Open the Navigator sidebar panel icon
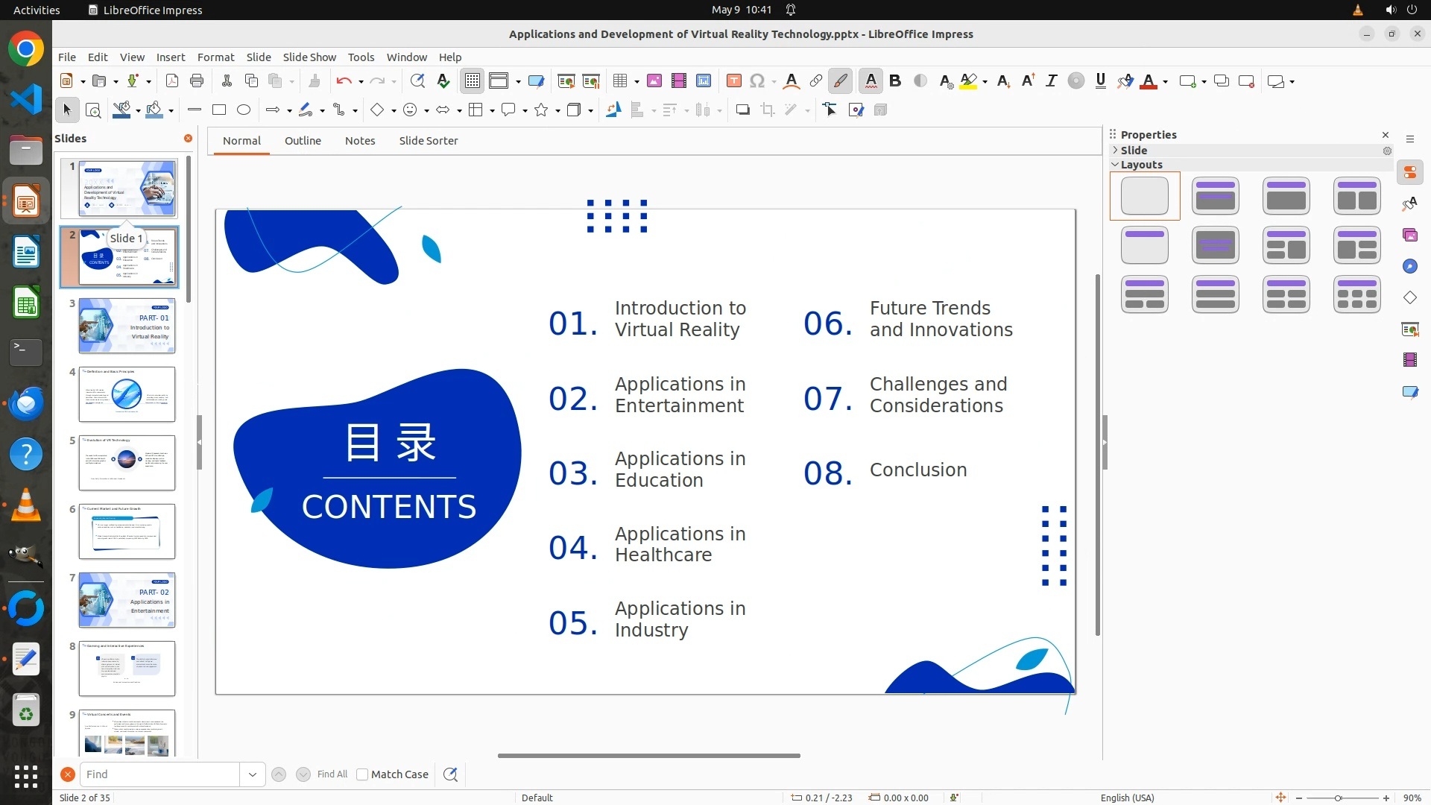Image resolution: width=1431 pixels, height=805 pixels. 1409,267
